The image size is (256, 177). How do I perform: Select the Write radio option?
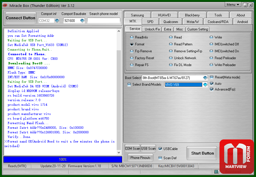click(x=216, y=37)
